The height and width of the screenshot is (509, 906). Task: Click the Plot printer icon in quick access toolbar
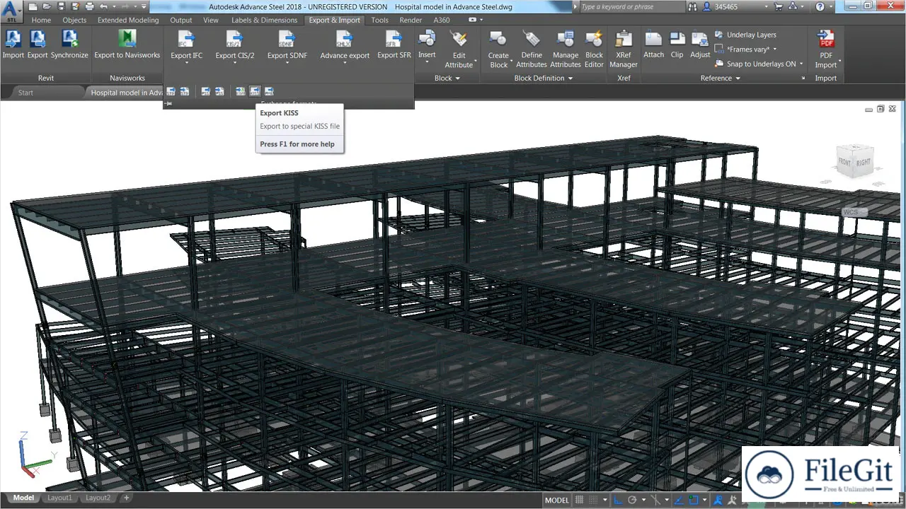coord(89,6)
